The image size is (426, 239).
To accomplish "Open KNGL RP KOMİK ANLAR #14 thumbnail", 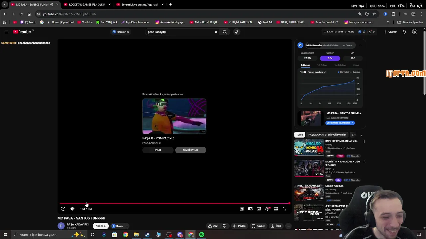I will (x=309, y=148).
